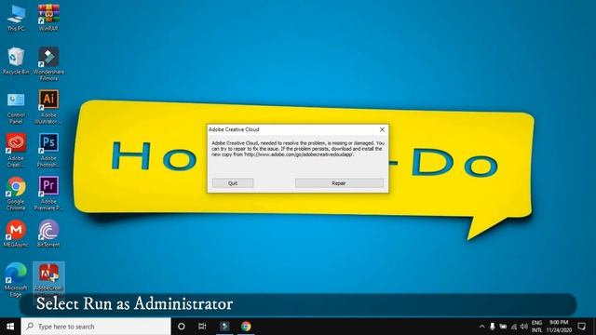Click the Quit button in dialog
Screen dimensions: 596x335
coord(233,183)
